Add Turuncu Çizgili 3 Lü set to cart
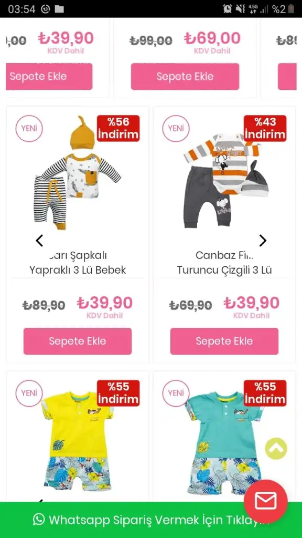The width and height of the screenshot is (302, 538). coord(224,341)
